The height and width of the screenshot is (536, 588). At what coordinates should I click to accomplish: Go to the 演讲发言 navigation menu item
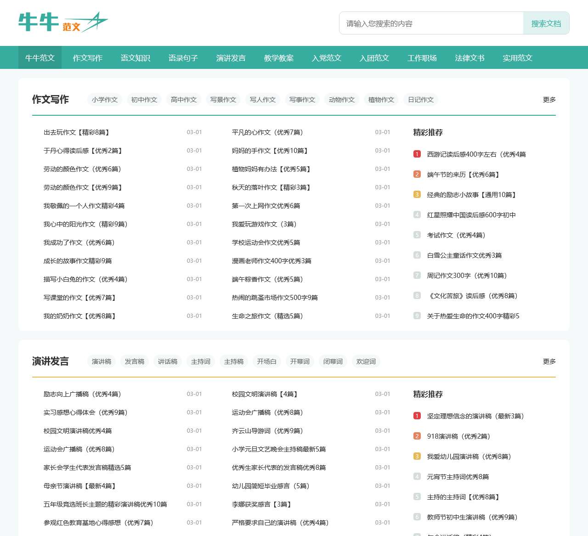231,58
